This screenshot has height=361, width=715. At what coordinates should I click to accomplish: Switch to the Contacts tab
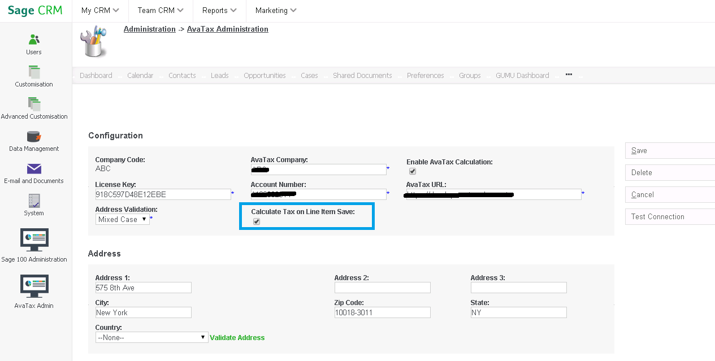pyautogui.click(x=182, y=76)
